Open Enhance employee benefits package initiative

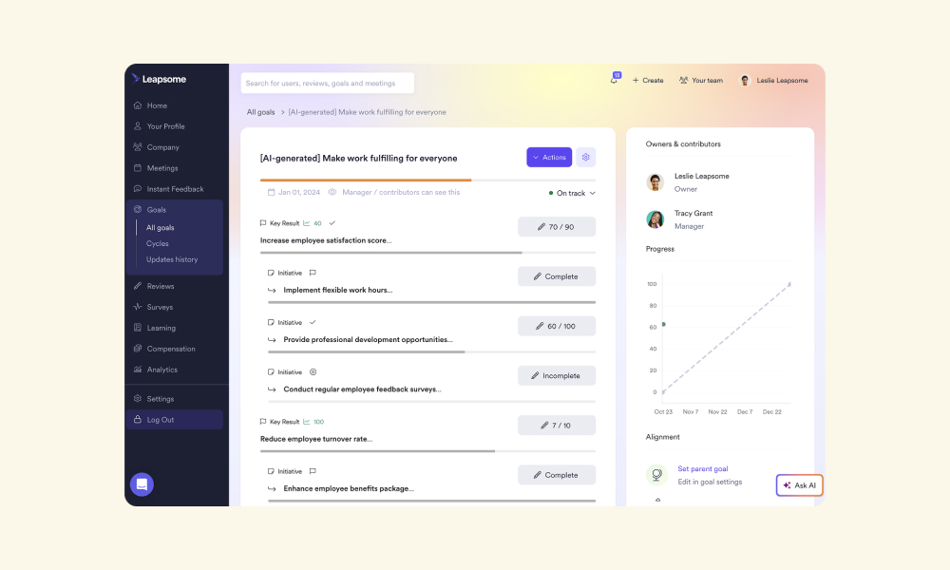click(349, 489)
